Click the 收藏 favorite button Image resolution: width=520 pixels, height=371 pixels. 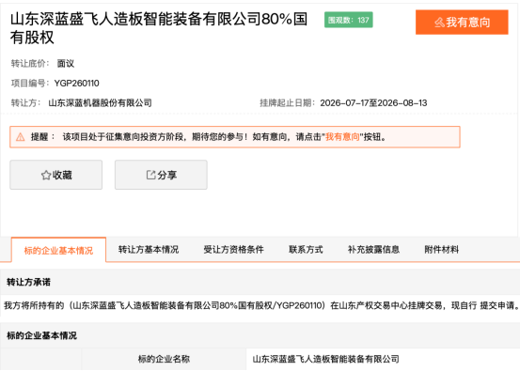(x=56, y=175)
